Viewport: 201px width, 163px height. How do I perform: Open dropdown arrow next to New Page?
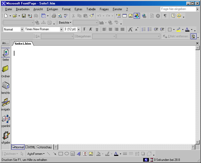tap(10, 16)
